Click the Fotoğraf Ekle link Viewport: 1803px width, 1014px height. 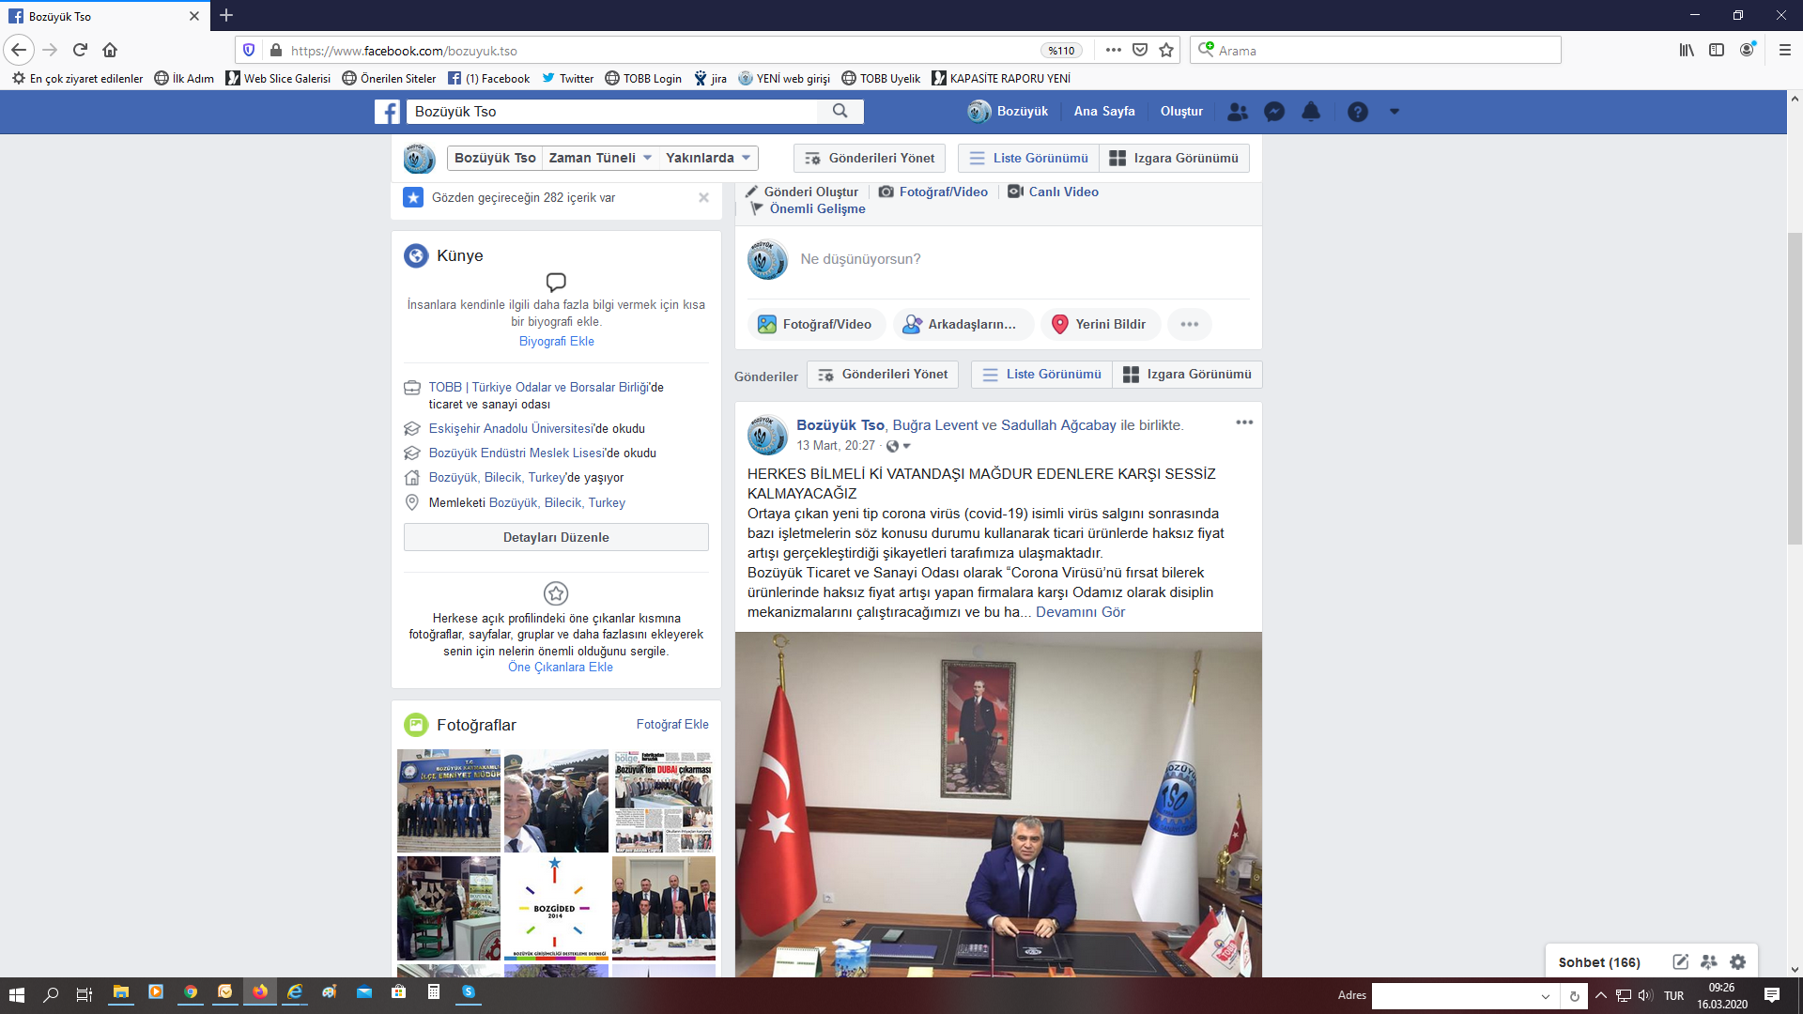672,724
